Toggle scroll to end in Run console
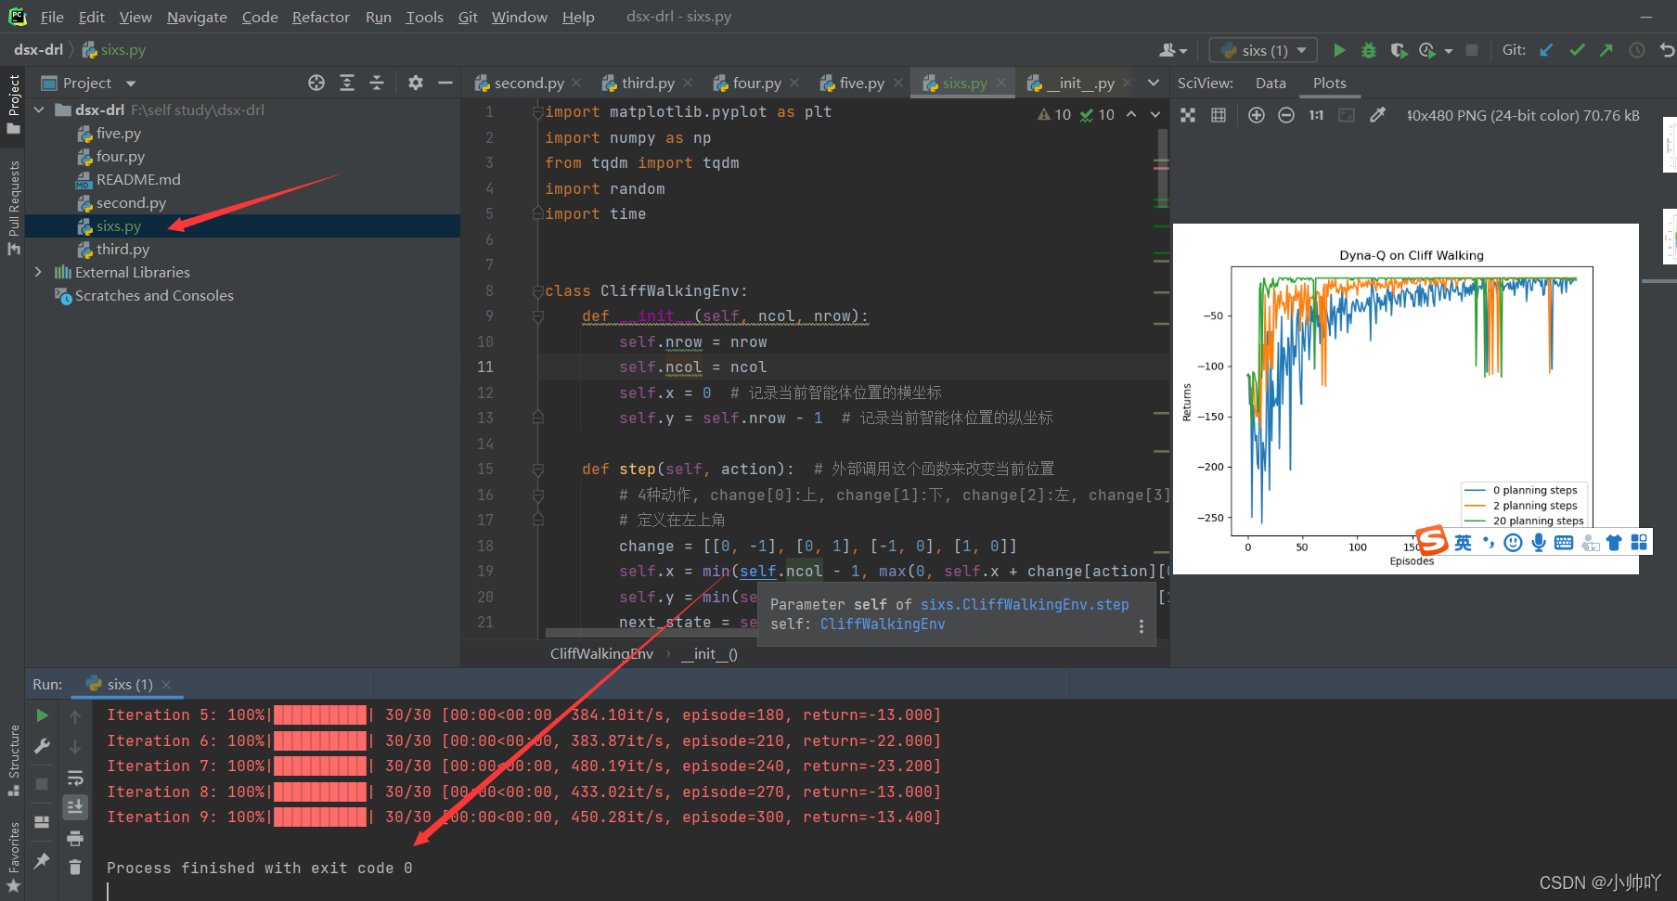Viewport: 1677px width, 901px height. click(75, 807)
